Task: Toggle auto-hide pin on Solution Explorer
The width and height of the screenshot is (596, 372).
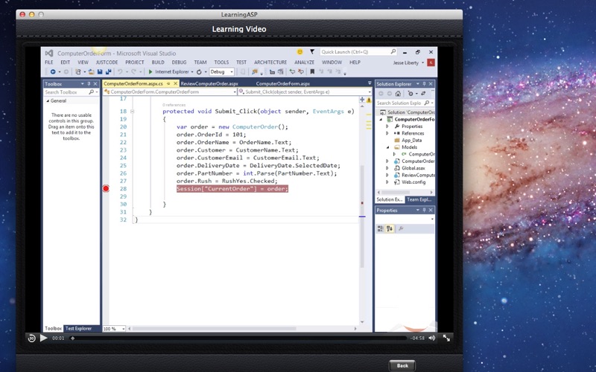Action: coord(424,84)
